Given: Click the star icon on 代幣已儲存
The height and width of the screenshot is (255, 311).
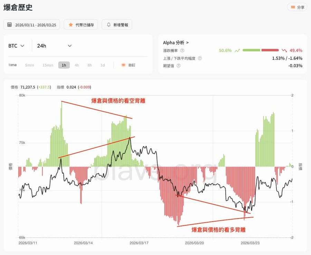Looking at the screenshot, I should point(70,24).
